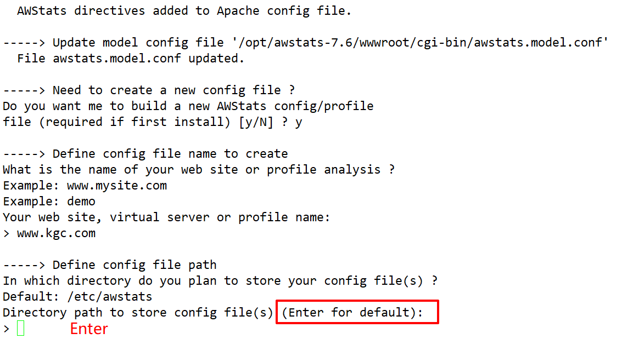Click "Define config file name to create" heading
This screenshot has height=339, width=622.
[170, 154]
